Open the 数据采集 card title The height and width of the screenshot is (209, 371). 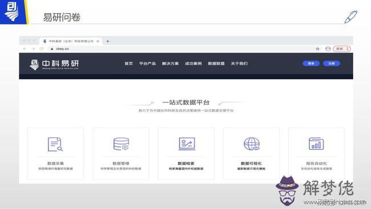coord(55,163)
